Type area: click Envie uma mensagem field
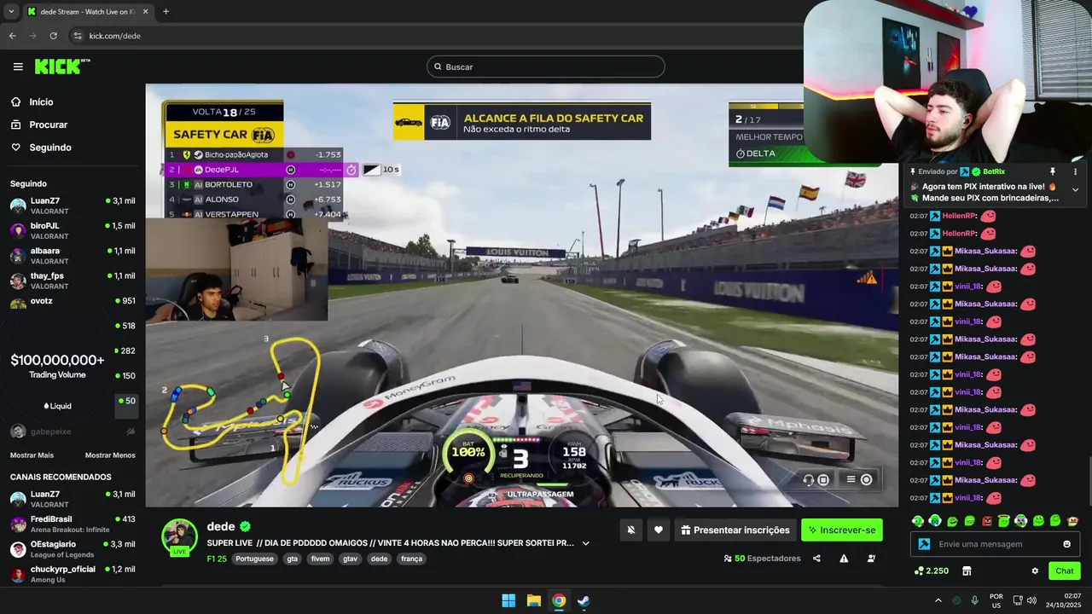Screen dimensions: 1092x614 click(995, 544)
